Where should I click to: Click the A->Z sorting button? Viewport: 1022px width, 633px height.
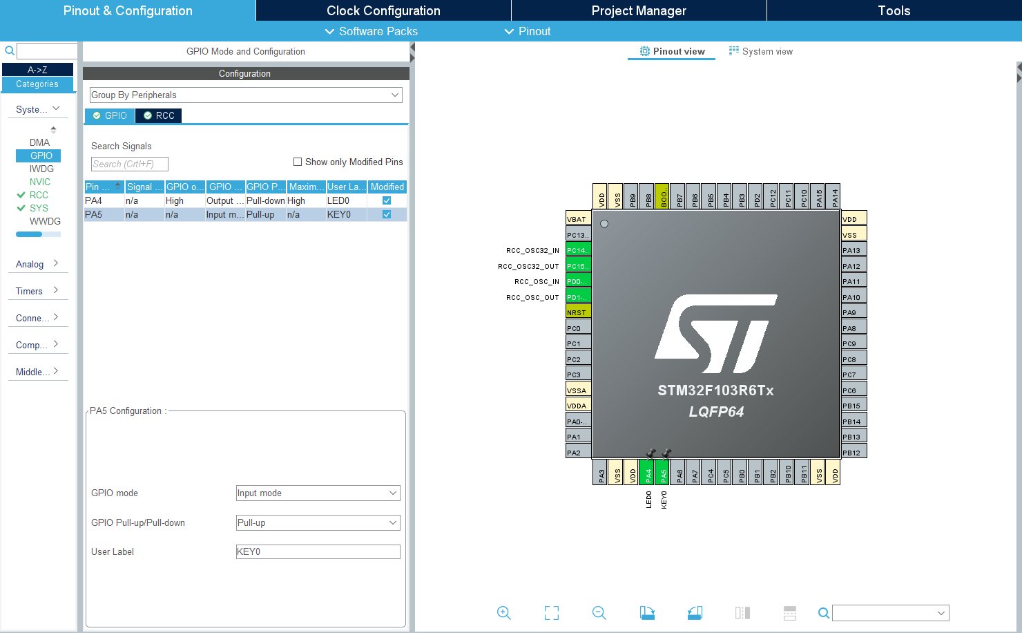click(x=38, y=68)
